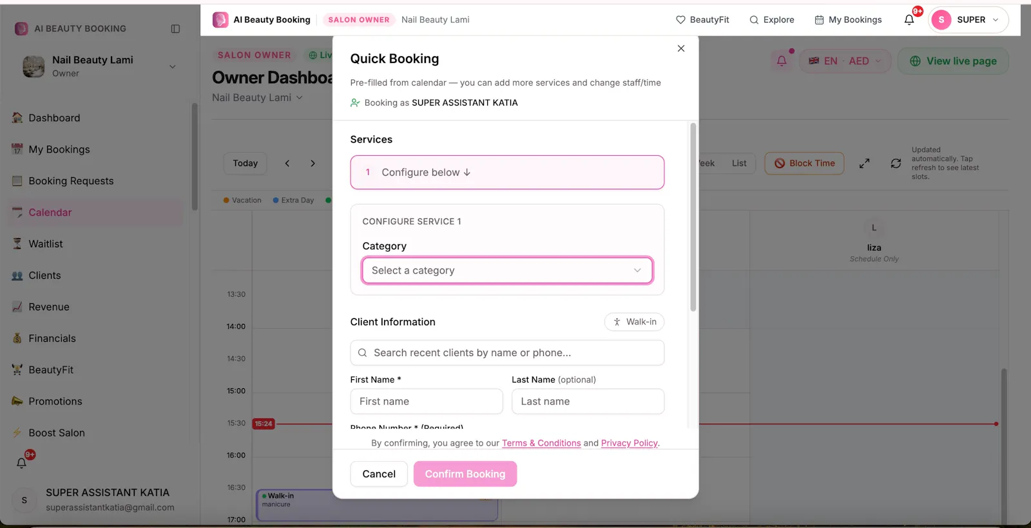Click View live page button
Viewport: 1031px width, 528px height.
(953, 61)
